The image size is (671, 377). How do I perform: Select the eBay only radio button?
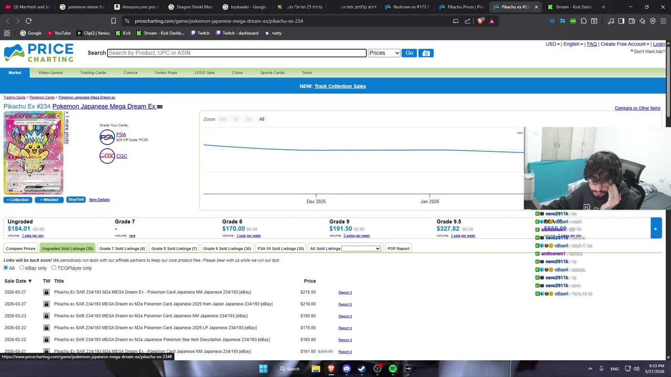[22, 268]
